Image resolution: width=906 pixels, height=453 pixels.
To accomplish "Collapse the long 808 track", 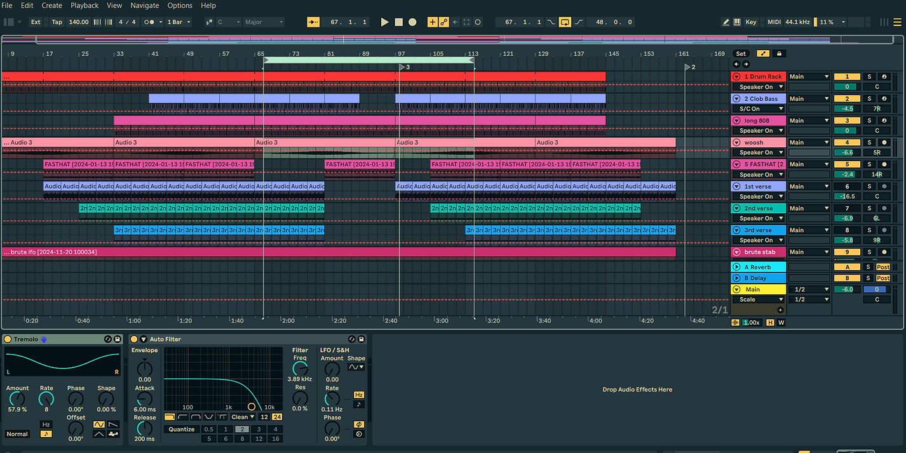I will (737, 121).
